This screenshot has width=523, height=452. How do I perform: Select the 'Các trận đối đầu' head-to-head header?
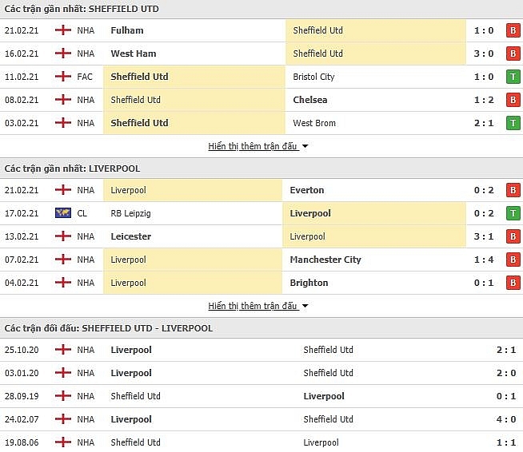pyautogui.click(x=109, y=328)
